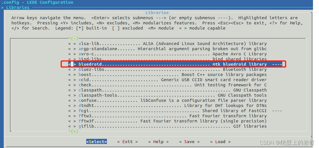Activate the scroll-up (-) indicator
Viewport: 319px width, 148px height.
73,38
